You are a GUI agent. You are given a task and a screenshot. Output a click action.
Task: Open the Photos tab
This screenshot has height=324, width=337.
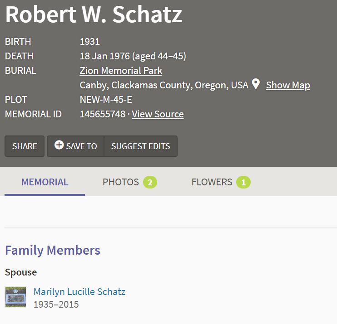pos(121,182)
